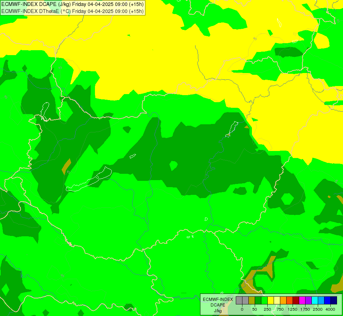Click the legend value 750
Viewport: 343px width, 316px height.
point(280,309)
